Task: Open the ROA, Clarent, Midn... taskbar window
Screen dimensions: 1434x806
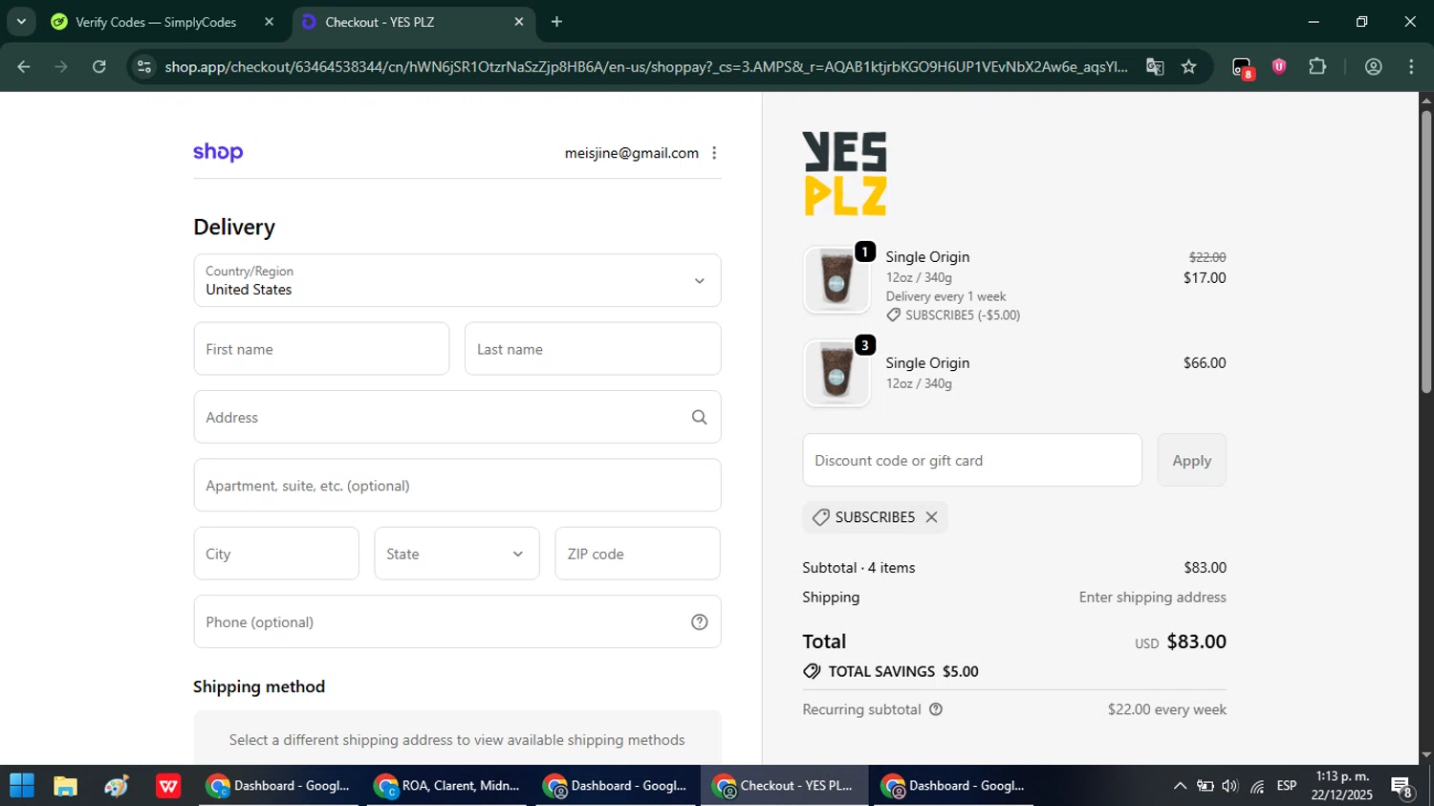Action: [x=447, y=786]
